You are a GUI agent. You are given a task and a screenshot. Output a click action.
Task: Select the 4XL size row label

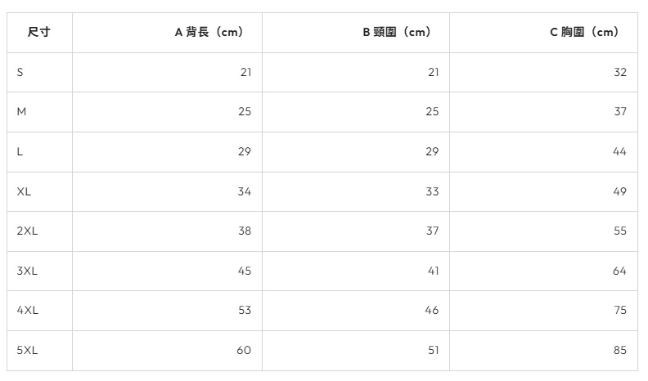[x=27, y=311]
